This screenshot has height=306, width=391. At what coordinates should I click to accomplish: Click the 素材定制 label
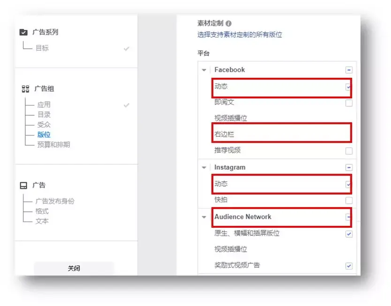tap(211, 23)
